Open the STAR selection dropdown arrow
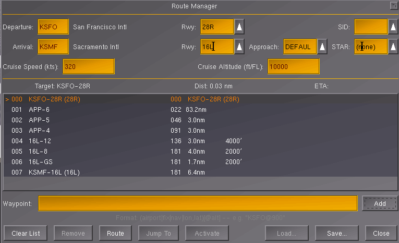 393,47
